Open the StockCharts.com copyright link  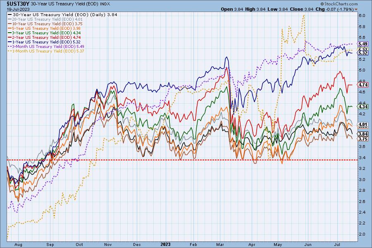339,4
